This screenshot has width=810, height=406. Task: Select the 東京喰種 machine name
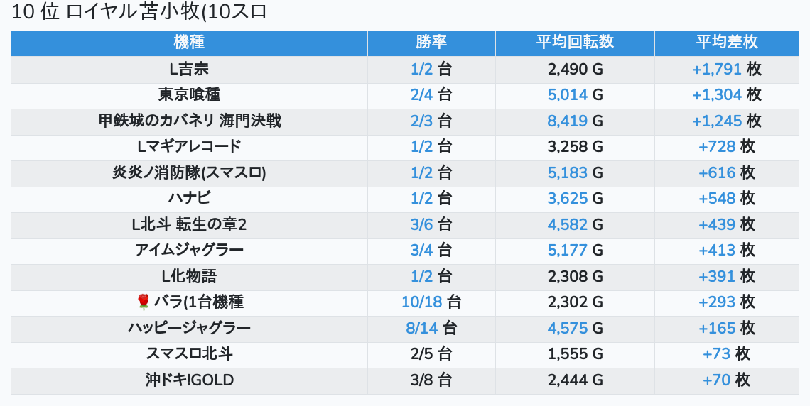(189, 95)
